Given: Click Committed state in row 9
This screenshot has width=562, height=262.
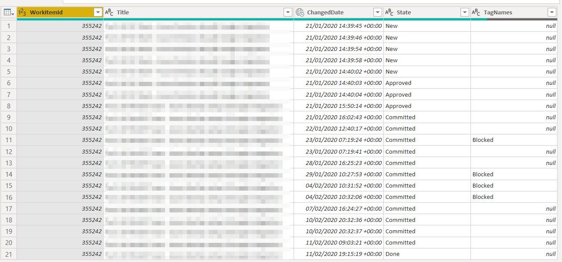Looking at the screenshot, I should [427, 117].
